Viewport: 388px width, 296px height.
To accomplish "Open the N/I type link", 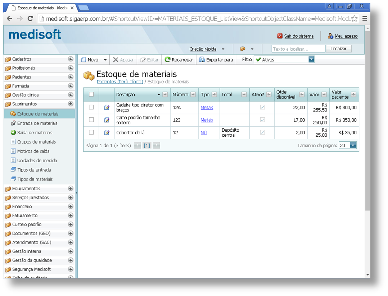I will pyautogui.click(x=204, y=133).
